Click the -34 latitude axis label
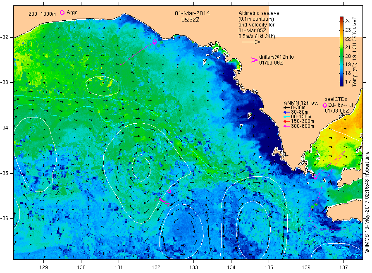 pyautogui.click(x=4, y=128)
